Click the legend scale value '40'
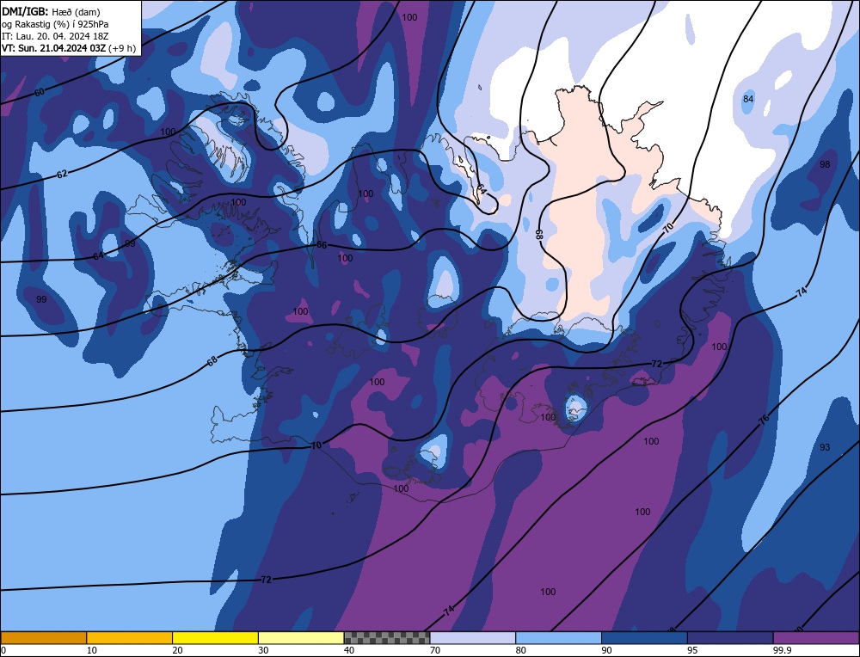The width and height of the screenshot is (860, 657). coord(349,650)
